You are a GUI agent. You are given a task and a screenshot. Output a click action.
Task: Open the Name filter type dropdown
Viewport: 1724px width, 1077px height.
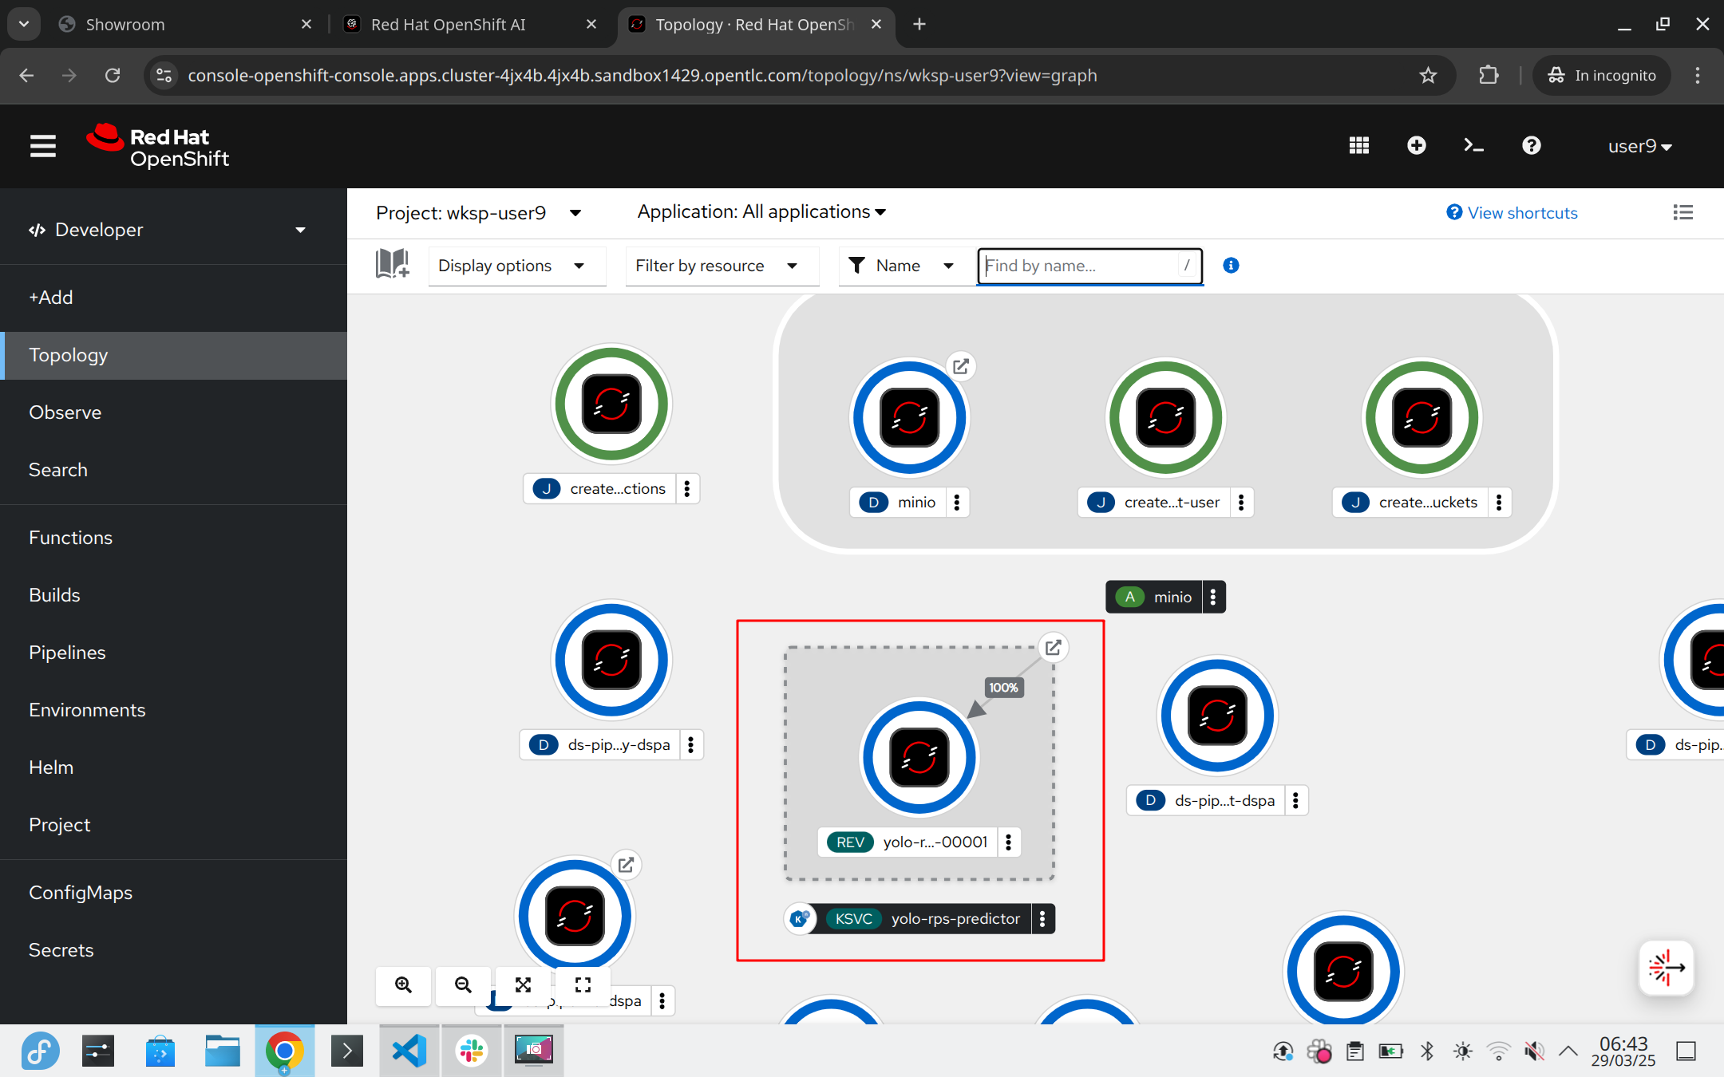point(907,266)
